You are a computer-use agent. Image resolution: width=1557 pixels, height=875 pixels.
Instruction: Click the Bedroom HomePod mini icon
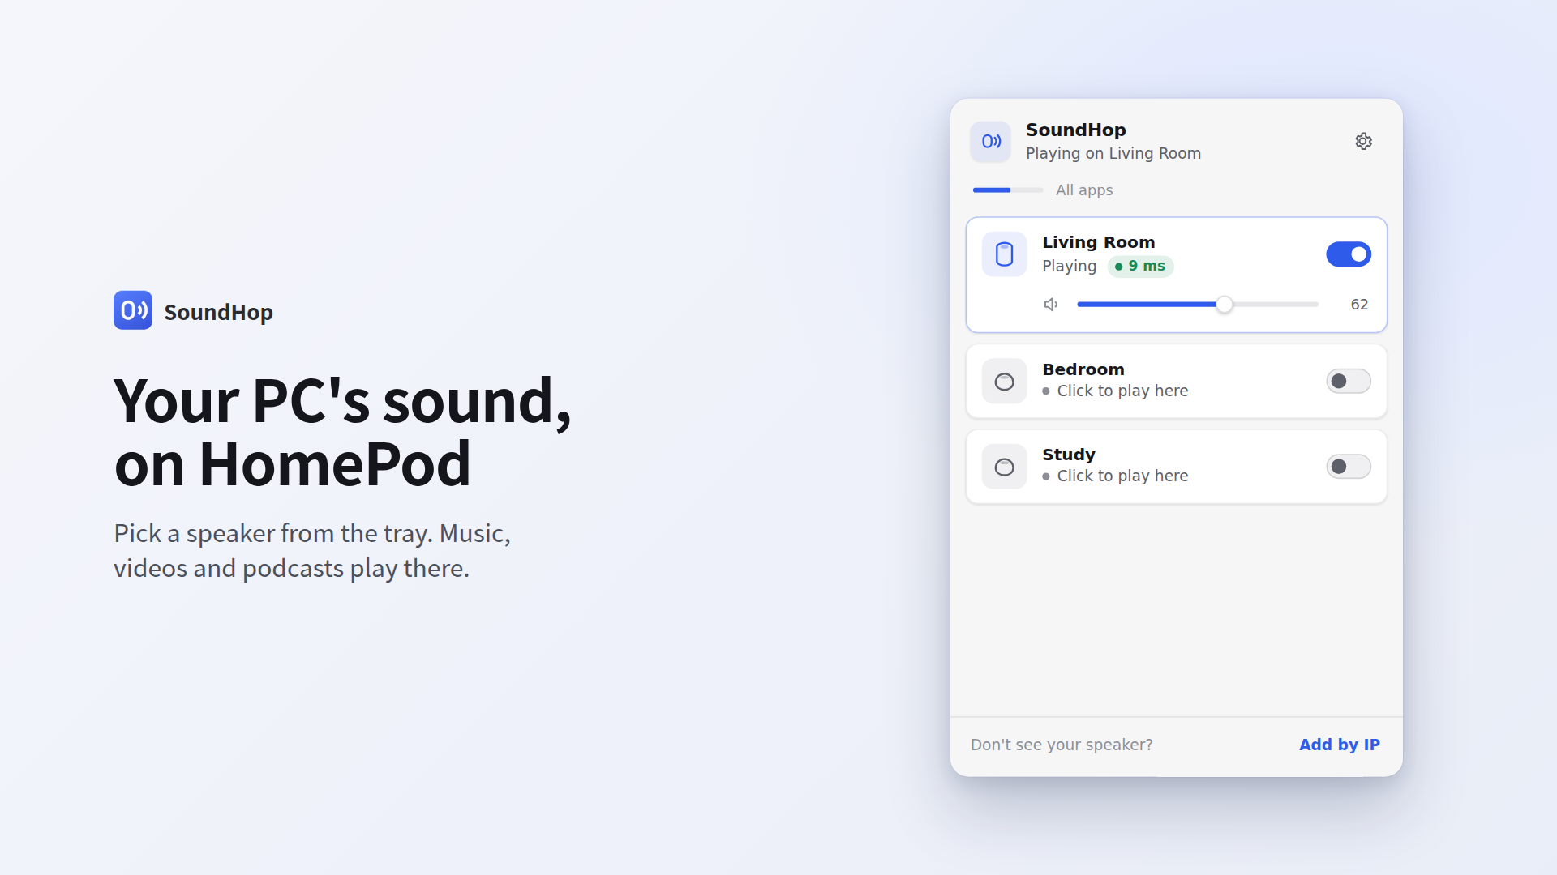[1004, 382]
